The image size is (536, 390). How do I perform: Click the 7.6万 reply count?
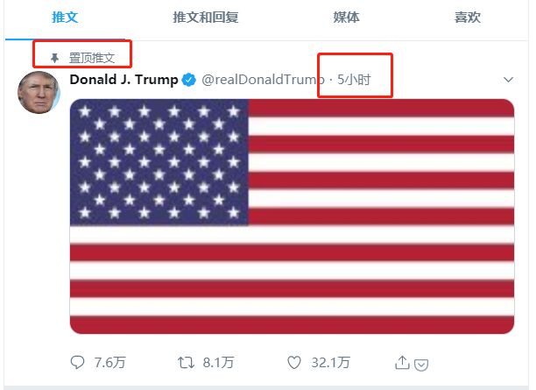click(110, 363)
